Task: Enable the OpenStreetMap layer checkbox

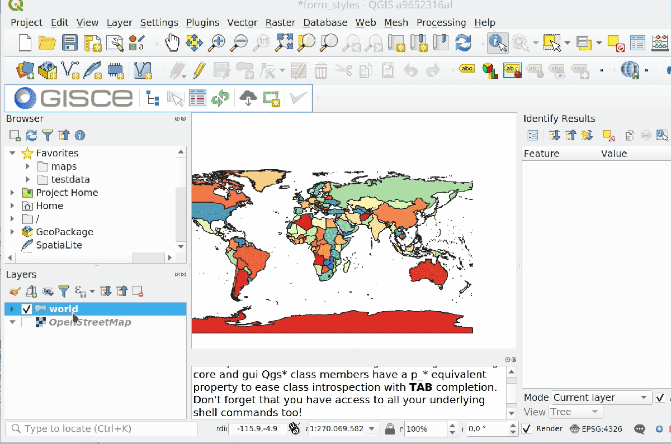Action: pos(26,322)
